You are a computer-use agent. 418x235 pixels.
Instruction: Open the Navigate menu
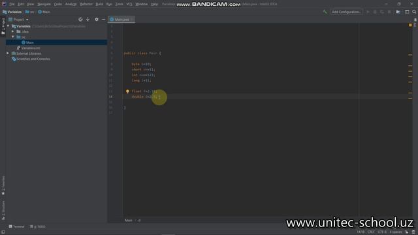coord(44,5)
